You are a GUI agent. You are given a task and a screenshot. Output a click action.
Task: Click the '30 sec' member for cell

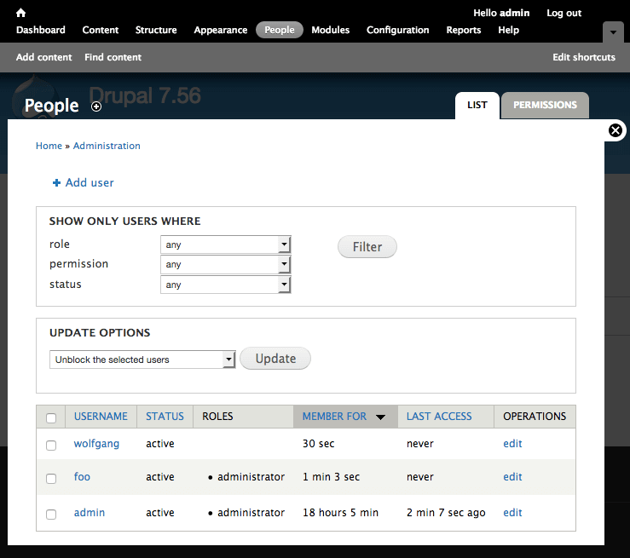coord(319,444)
